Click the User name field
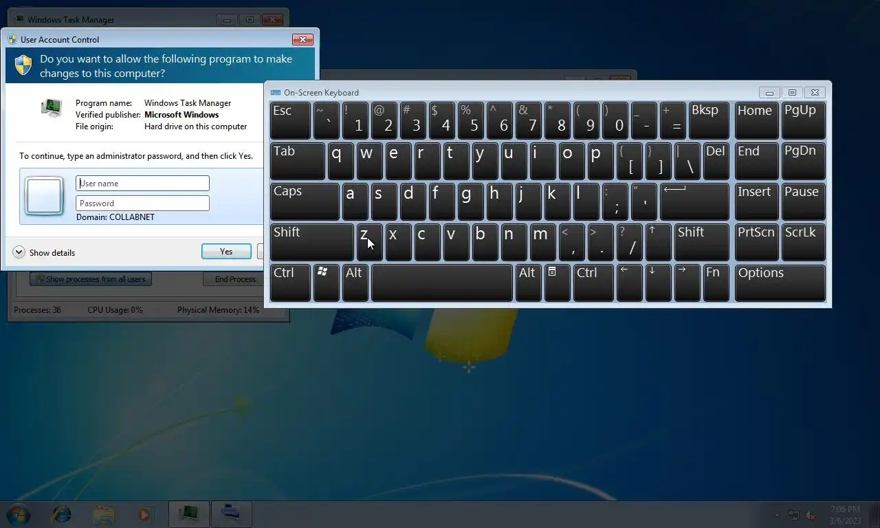The width and height of the screenshot is (880, 528). [x=142, y=183]
